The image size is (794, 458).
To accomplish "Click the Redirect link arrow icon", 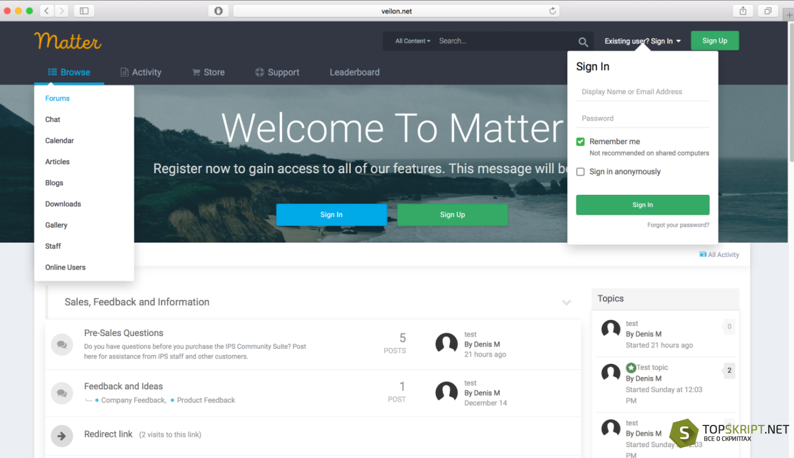I will click(61, 435).
